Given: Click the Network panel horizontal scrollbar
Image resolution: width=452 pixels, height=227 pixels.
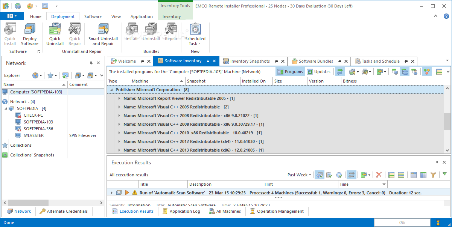Looking at the screenshot, I should (53, 203).
